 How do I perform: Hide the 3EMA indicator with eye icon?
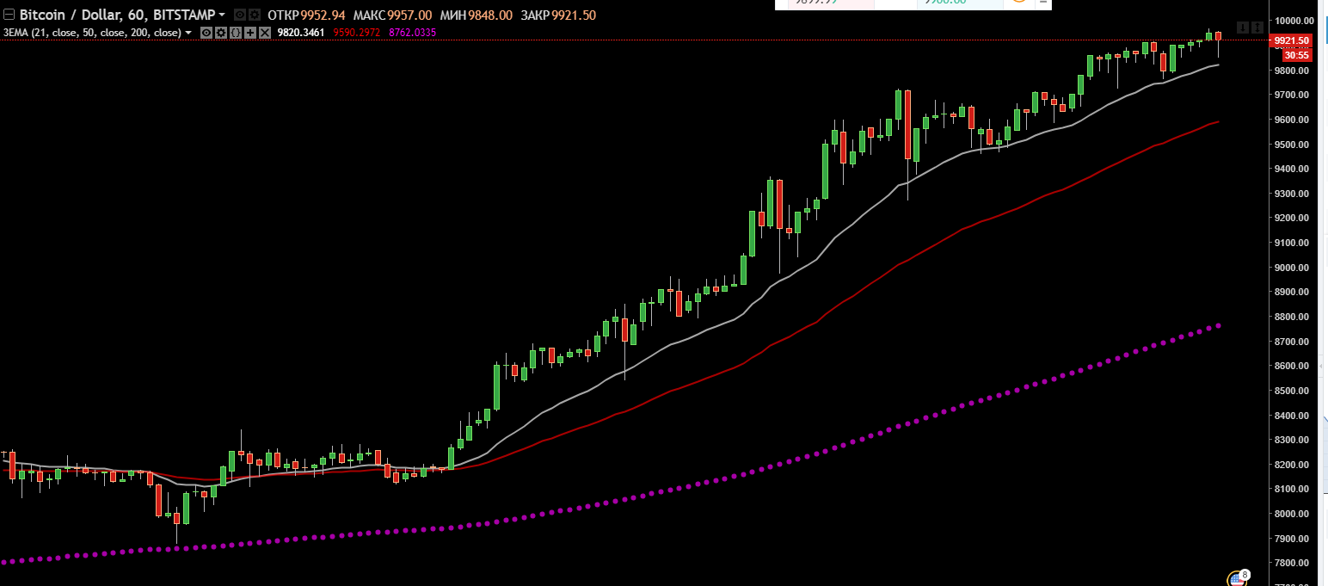pos(206,33)
